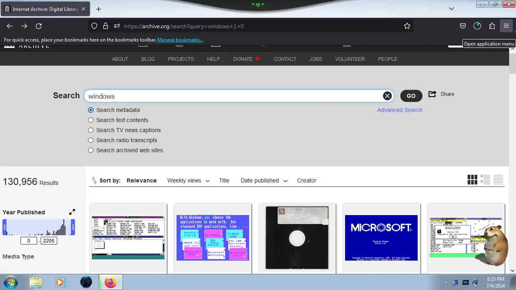The image size is (516, 290).
Task: Expand the Year Published histogram
Action: coord(72,212)
